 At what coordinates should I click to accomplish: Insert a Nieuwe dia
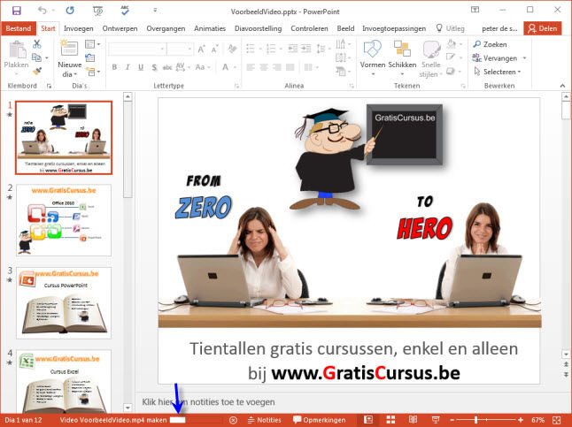point(69,58)
